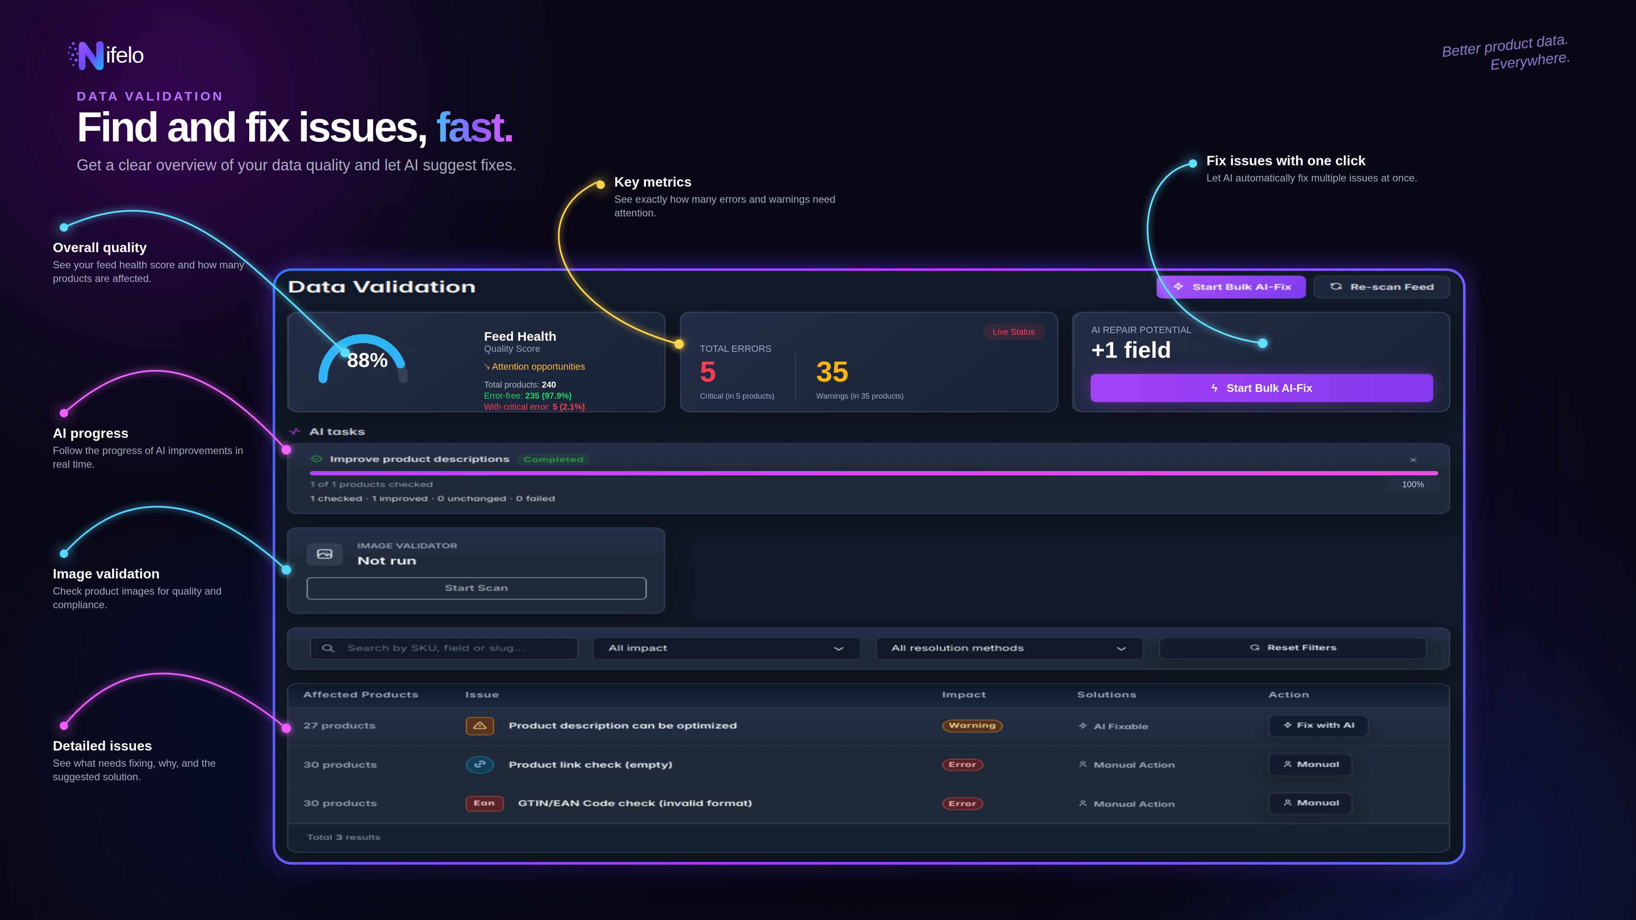Click 'Error-free: 235 (97.9%)' text
This screenshot has height=920, width=1636.
[x=527, y=396]
